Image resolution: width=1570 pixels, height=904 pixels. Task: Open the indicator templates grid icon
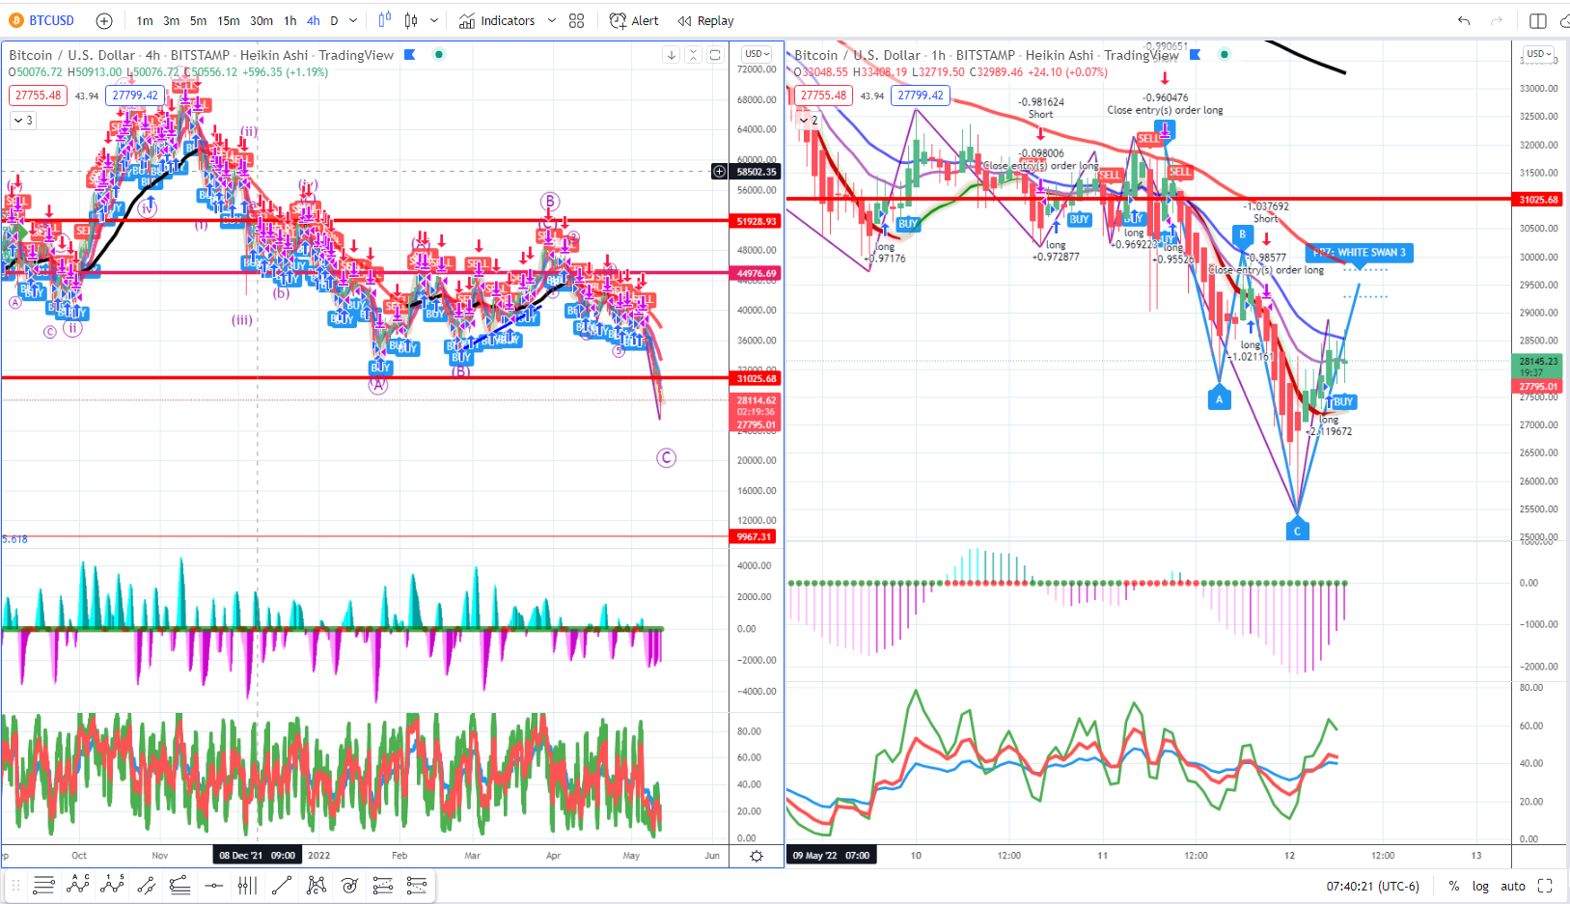[577, 20]
